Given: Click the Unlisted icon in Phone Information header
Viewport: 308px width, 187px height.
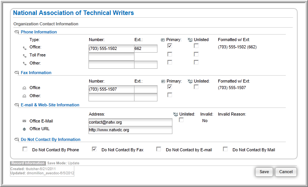Looking at the screenshot, I should coord(190,40).
